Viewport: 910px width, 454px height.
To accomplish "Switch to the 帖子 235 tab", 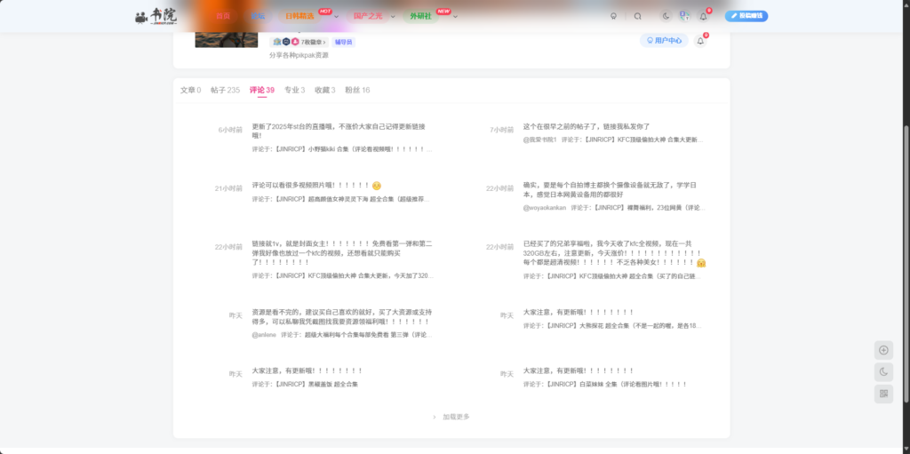I will click(225, 90).
